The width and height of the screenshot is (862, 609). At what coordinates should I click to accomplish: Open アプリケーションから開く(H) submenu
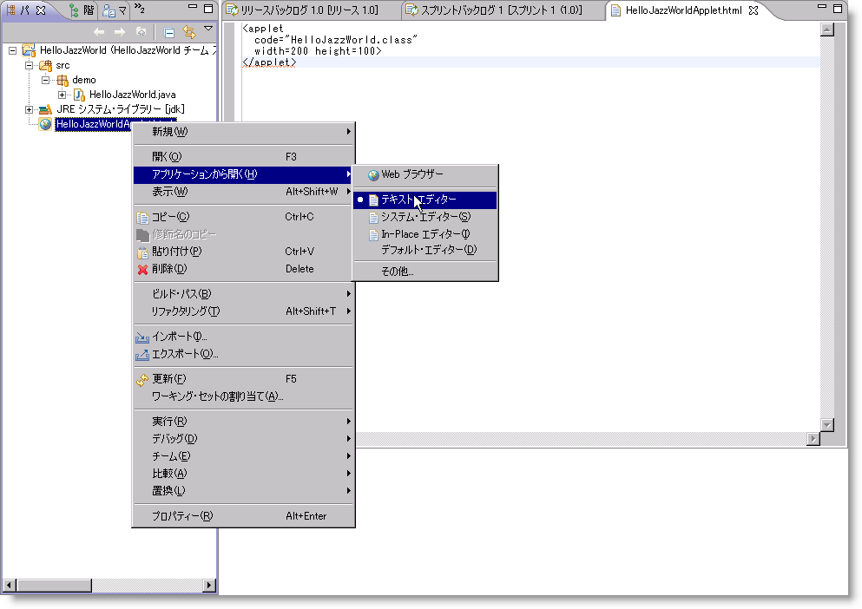244,174
